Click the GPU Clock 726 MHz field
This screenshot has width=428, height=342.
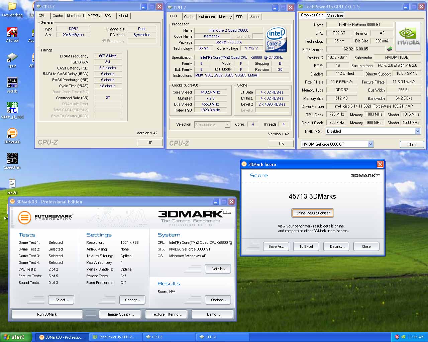337,114
